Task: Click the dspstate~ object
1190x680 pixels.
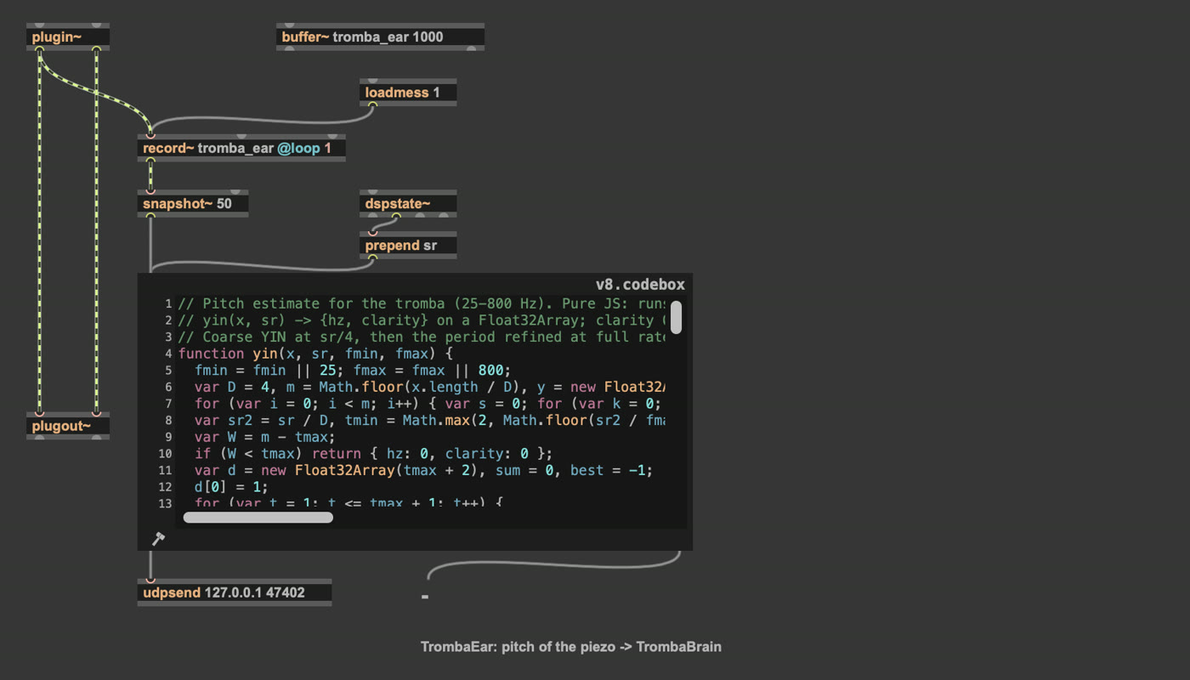Action: click(408, 203)
